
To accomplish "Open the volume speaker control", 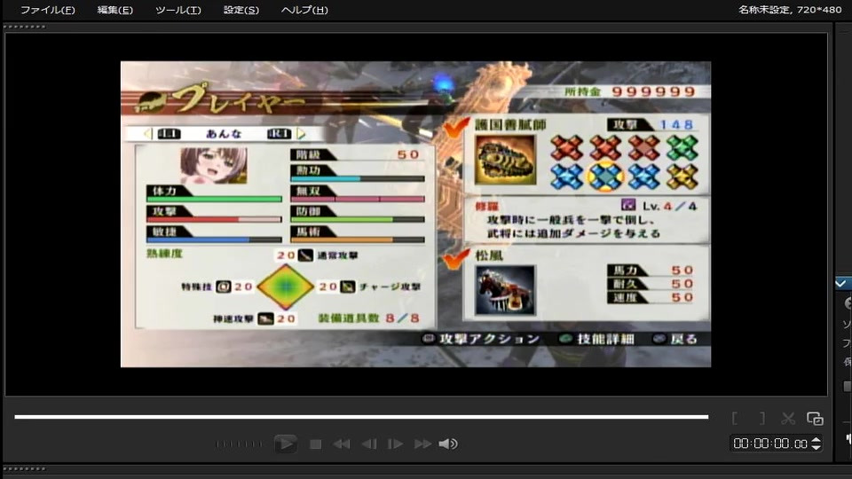I will coord(448,444).
